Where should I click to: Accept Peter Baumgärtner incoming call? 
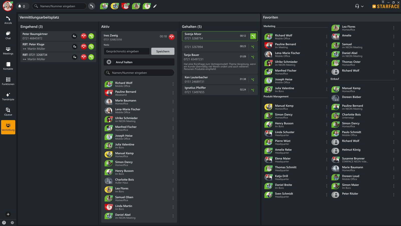91,36
